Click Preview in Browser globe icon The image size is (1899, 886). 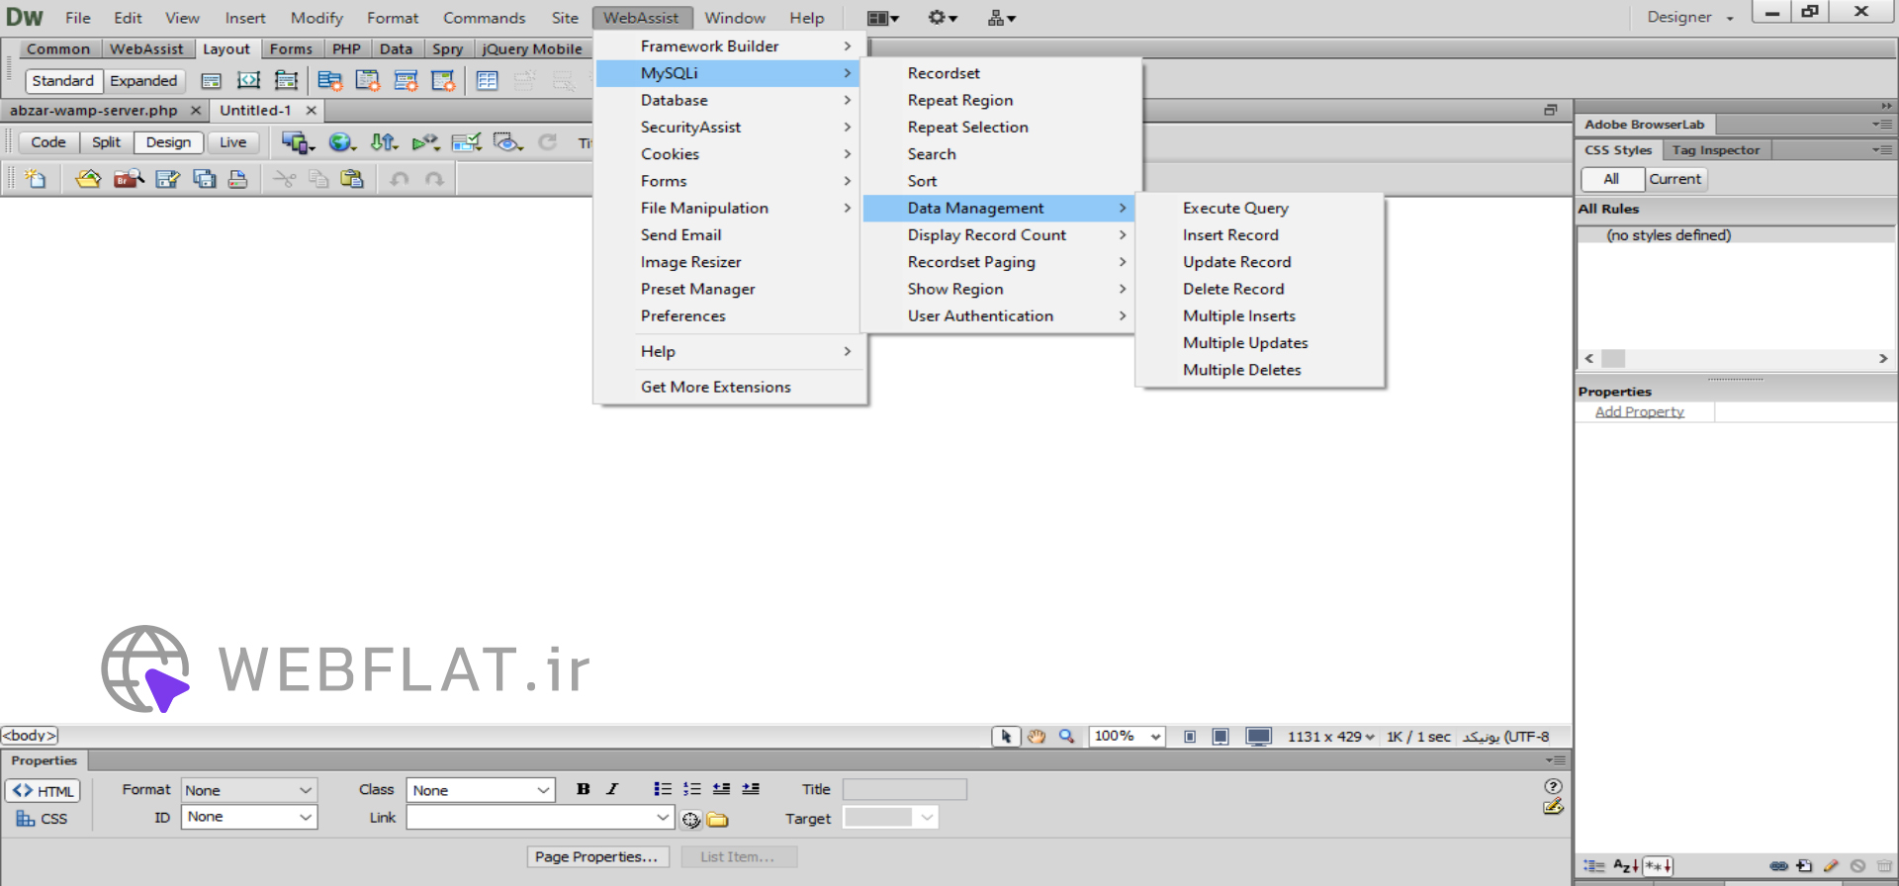(x=342, y=142)
